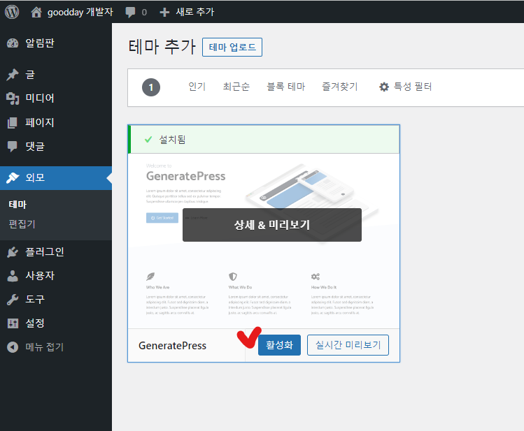Click the pushpin Posts icon
This screenshot has width=524, height=431.
point(13,74)
